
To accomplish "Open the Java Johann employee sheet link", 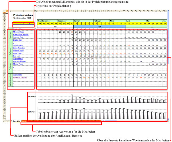I will coord(18,46).
